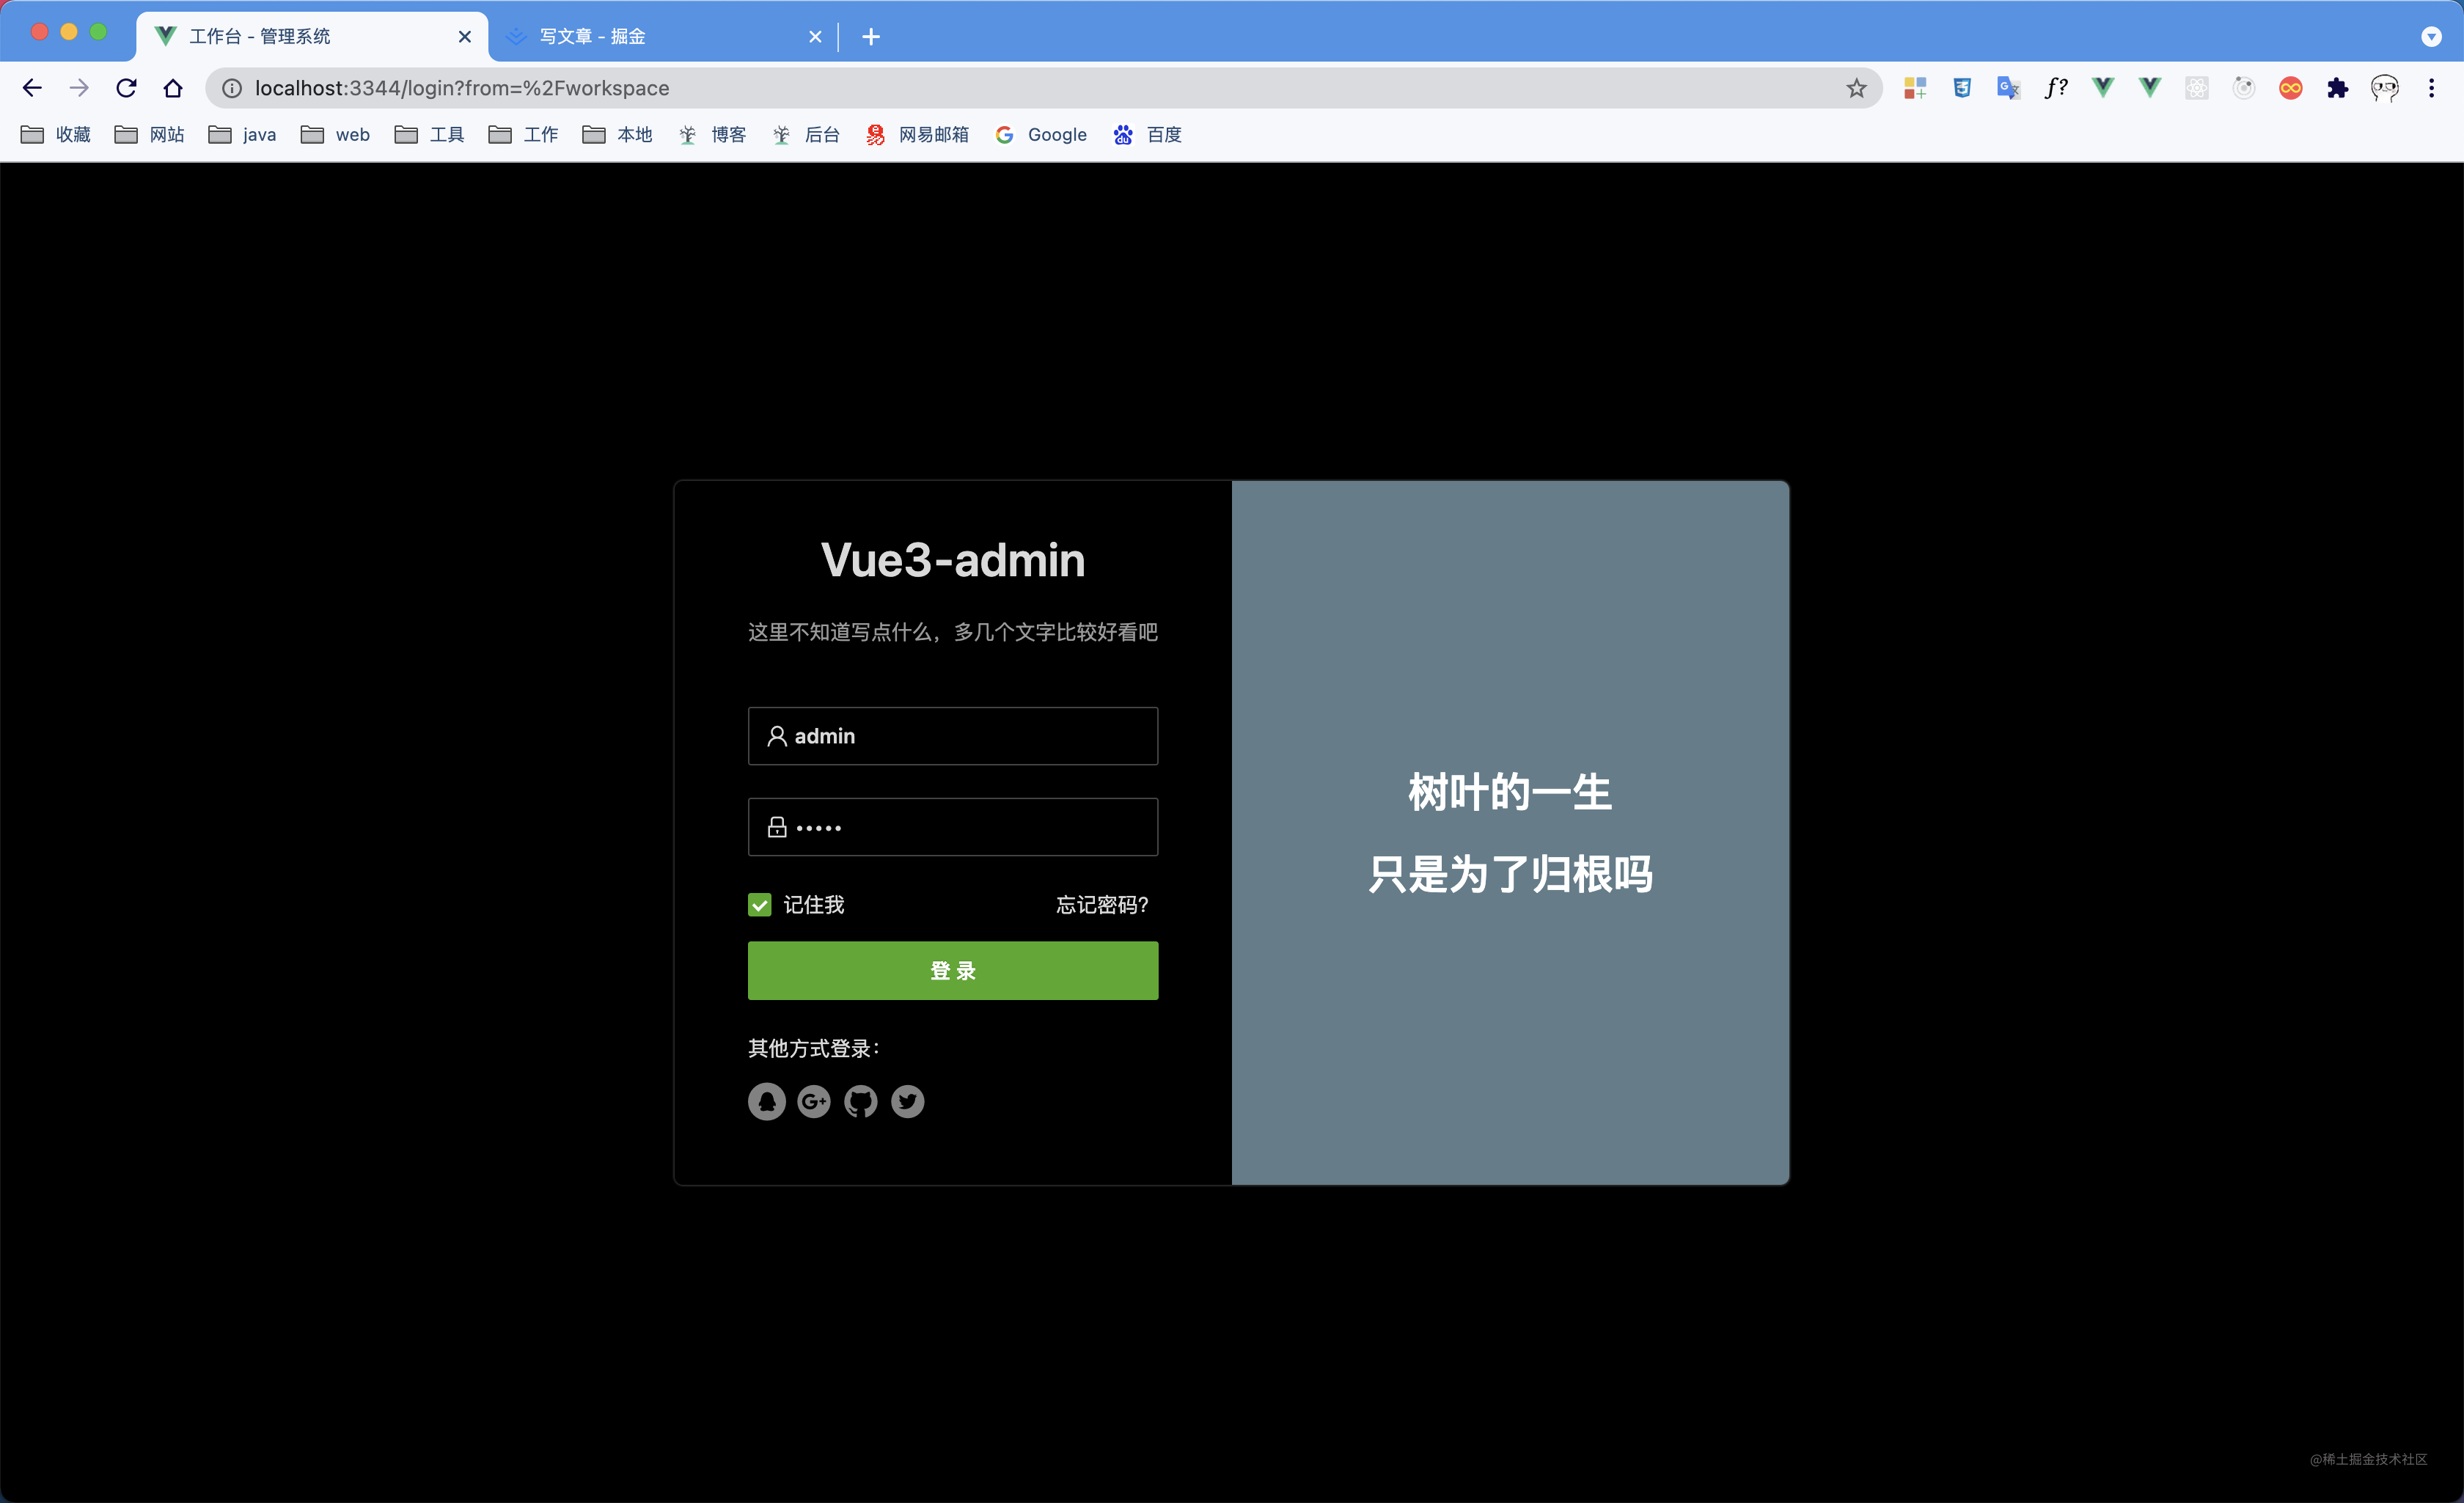This screenshot has height=1503, width=2464.
Task: Uncheck the 记住我 checkbox
Action: [x=759, y=904]
